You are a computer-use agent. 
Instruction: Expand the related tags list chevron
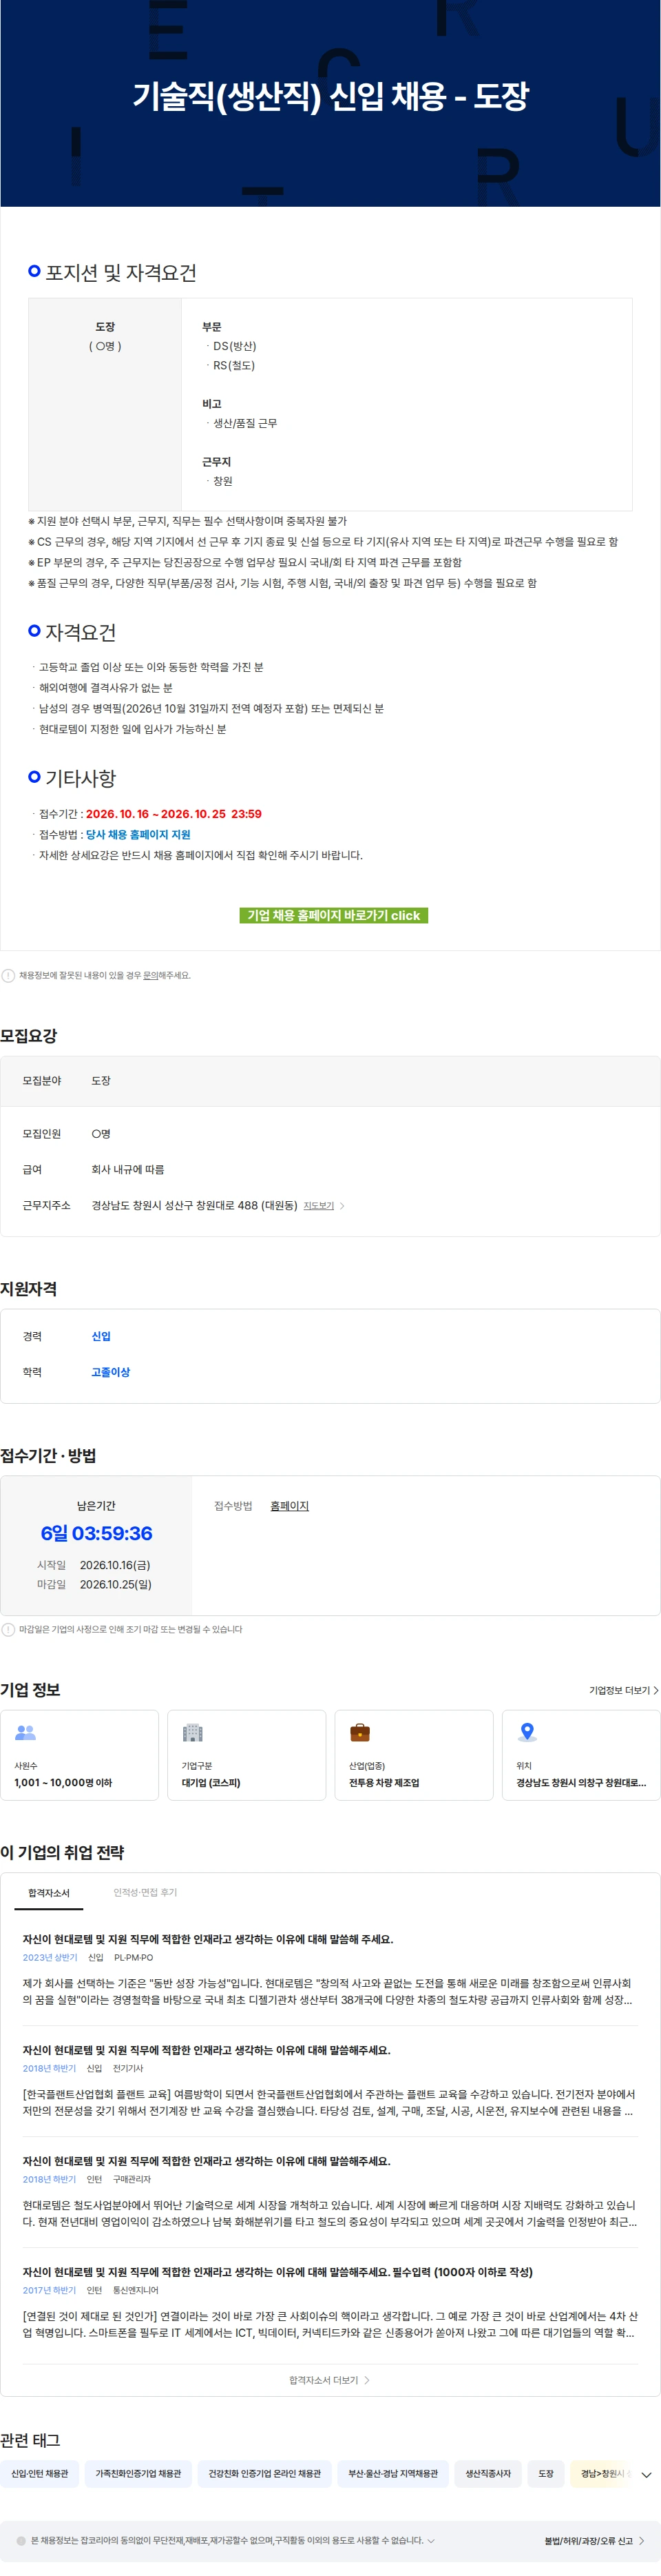point(646,2474)
